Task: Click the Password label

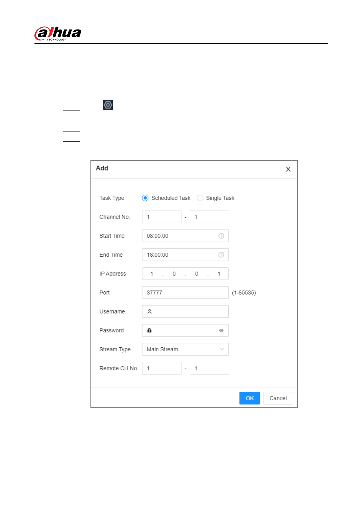Action: coord(111,330)
